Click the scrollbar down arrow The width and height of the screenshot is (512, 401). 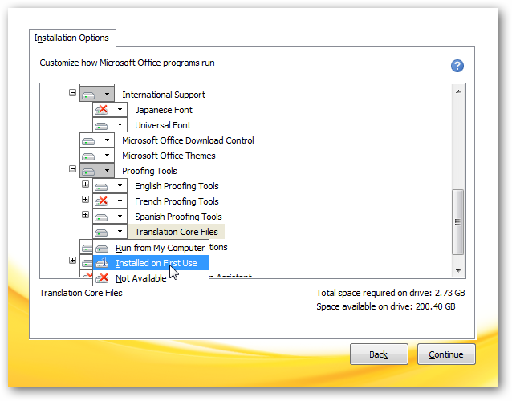pyautogui.click(x=458, y=270)
